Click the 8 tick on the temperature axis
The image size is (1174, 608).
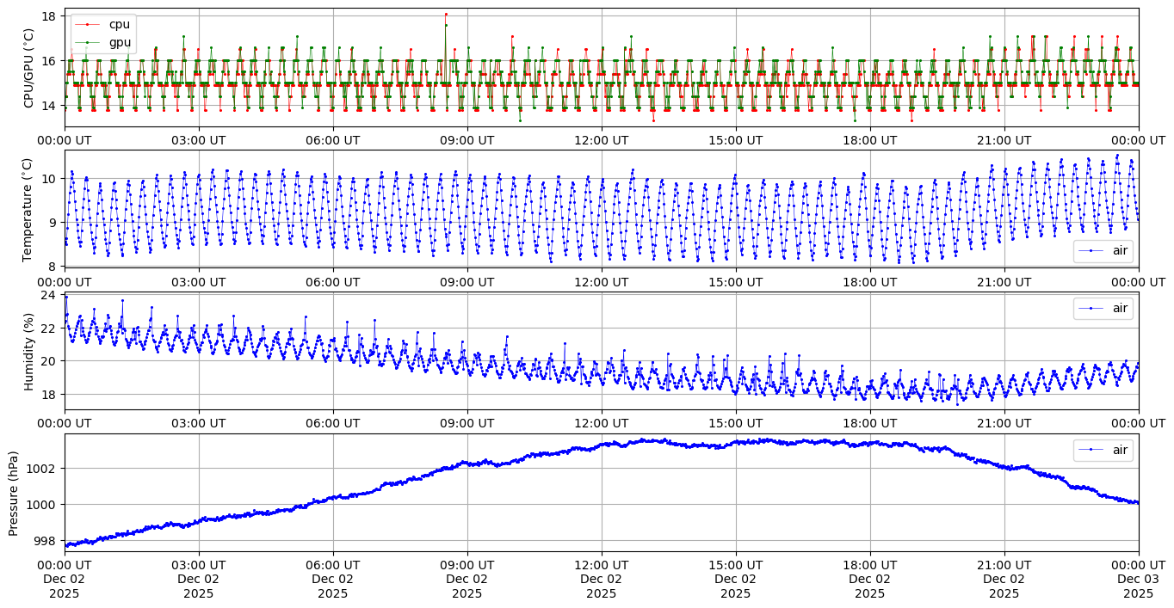53,267
